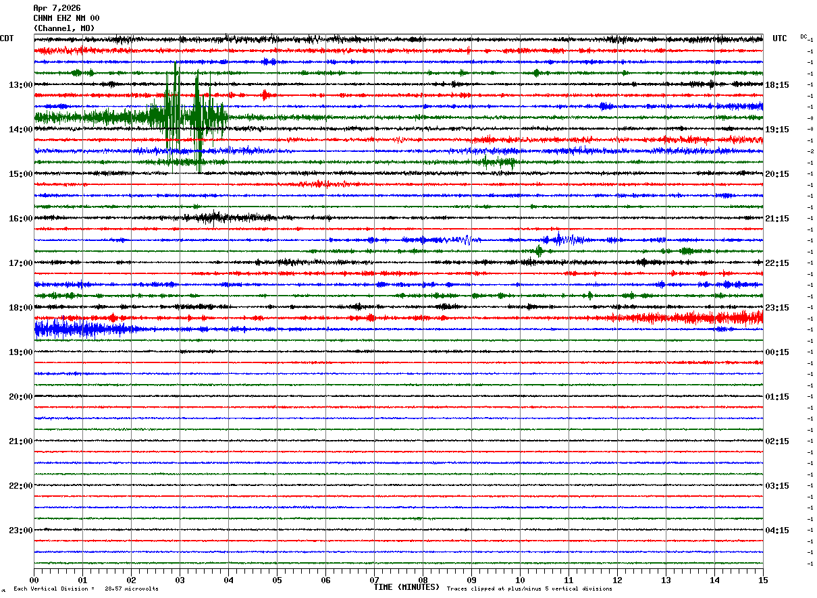
Task: Click the 20:15 UTC time label
Action: click(x=777, y=174)
